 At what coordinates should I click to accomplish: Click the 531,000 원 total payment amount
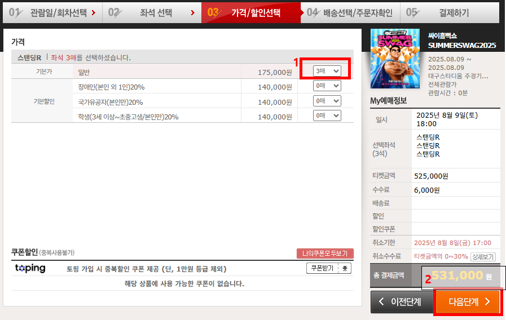click(x=462, y=275)
